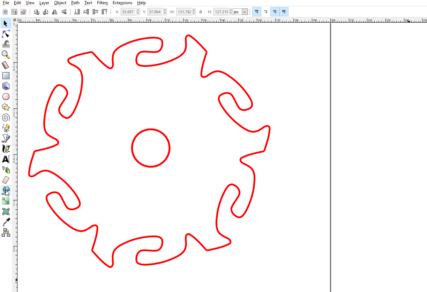427x292 pixels.
Task: Select the Node editing tool
Action: (x=6, y=34)
